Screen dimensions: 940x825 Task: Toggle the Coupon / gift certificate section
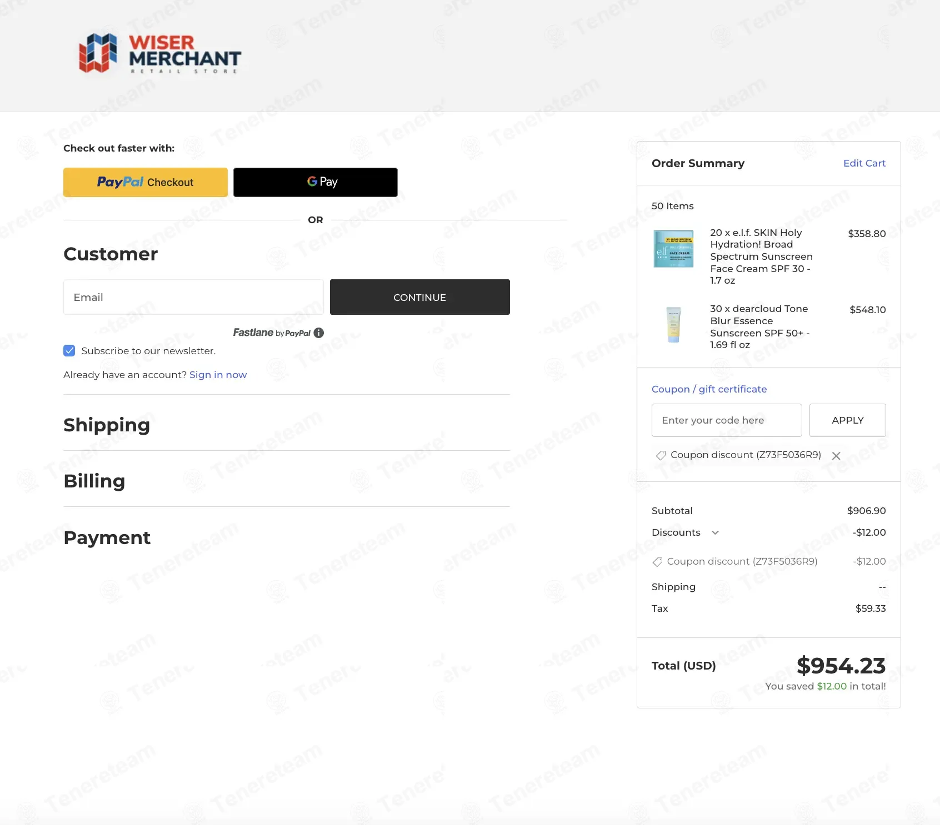click(x=709, y=389)
